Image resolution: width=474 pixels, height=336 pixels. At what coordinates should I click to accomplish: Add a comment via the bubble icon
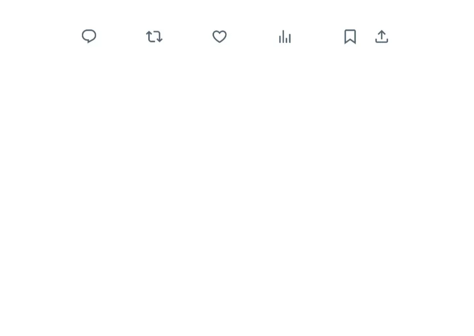tap(89, 37)
